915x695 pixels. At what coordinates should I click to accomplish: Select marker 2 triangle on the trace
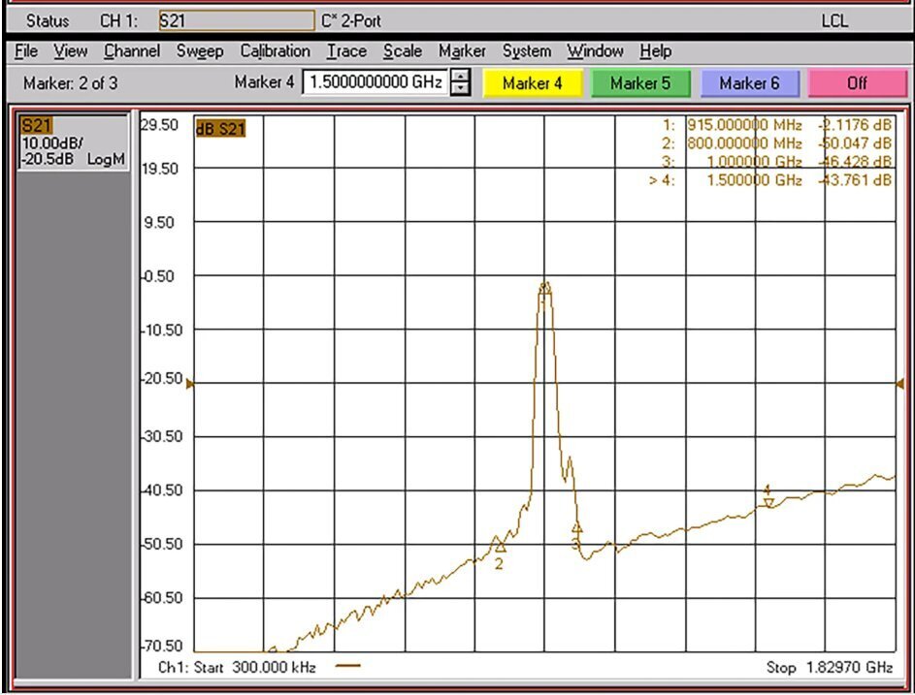click(500, 546)
